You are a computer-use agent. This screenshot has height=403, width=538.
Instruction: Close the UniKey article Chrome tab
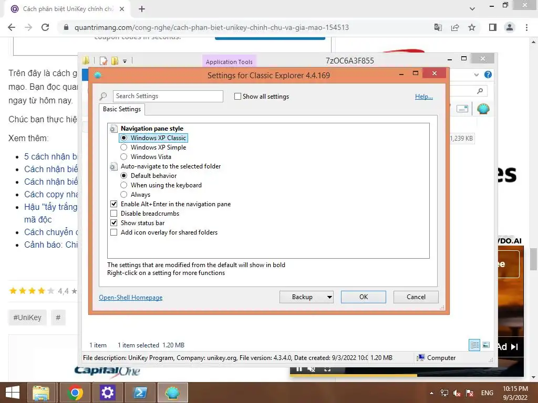[x=122, y=9]
